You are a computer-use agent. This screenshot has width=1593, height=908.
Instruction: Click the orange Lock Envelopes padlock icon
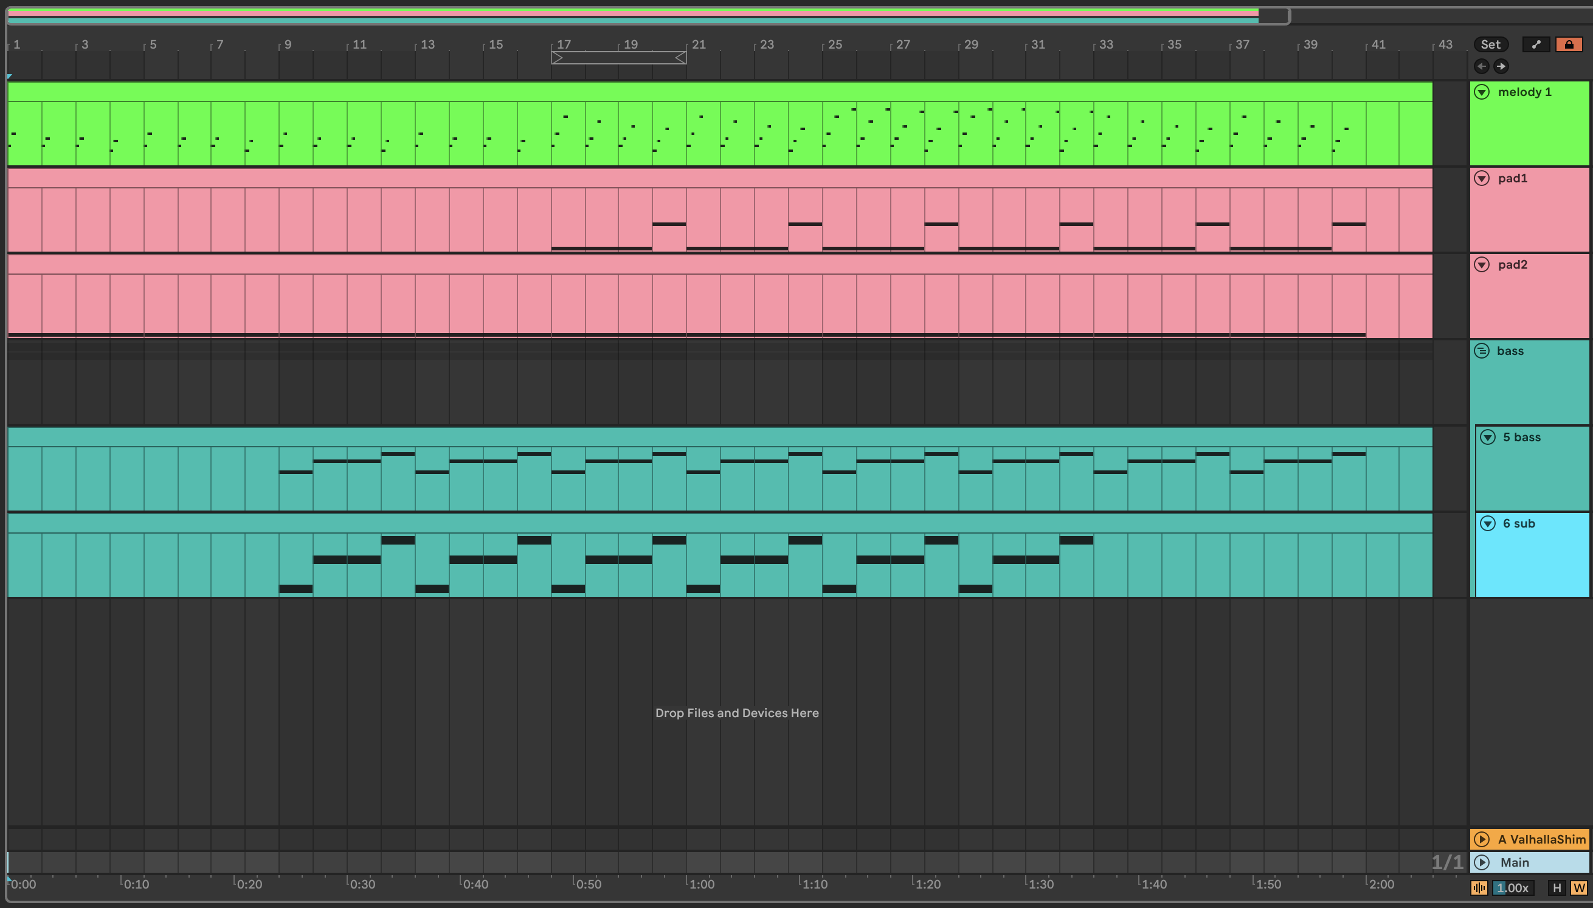point(1569,44)
